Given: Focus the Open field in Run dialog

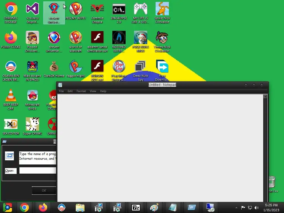Looking at the screenshot, I should coord(38,171).
